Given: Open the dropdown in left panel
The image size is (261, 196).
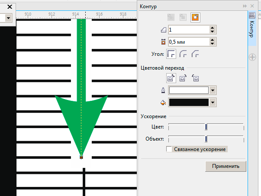Looking at the screenshot, I should (8, 18).
